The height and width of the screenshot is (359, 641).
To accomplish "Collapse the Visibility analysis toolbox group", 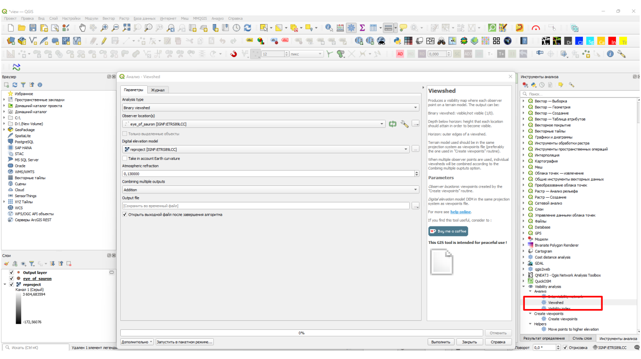I will 523,287.
